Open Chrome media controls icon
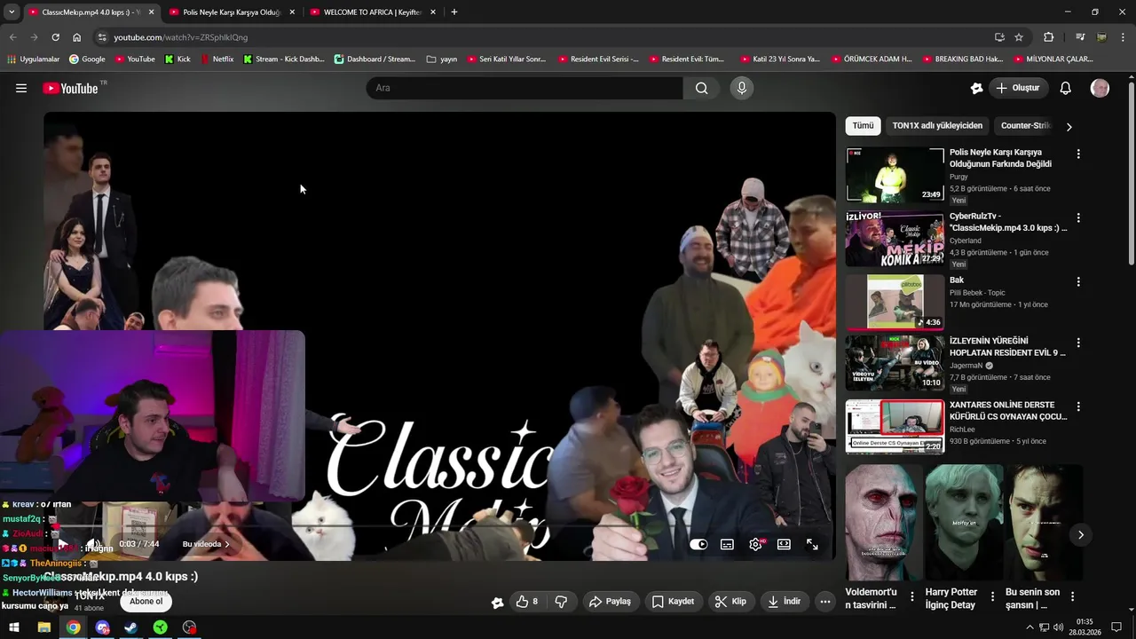The height and width of the screenshot is (639, 1136). [1080, 37]
